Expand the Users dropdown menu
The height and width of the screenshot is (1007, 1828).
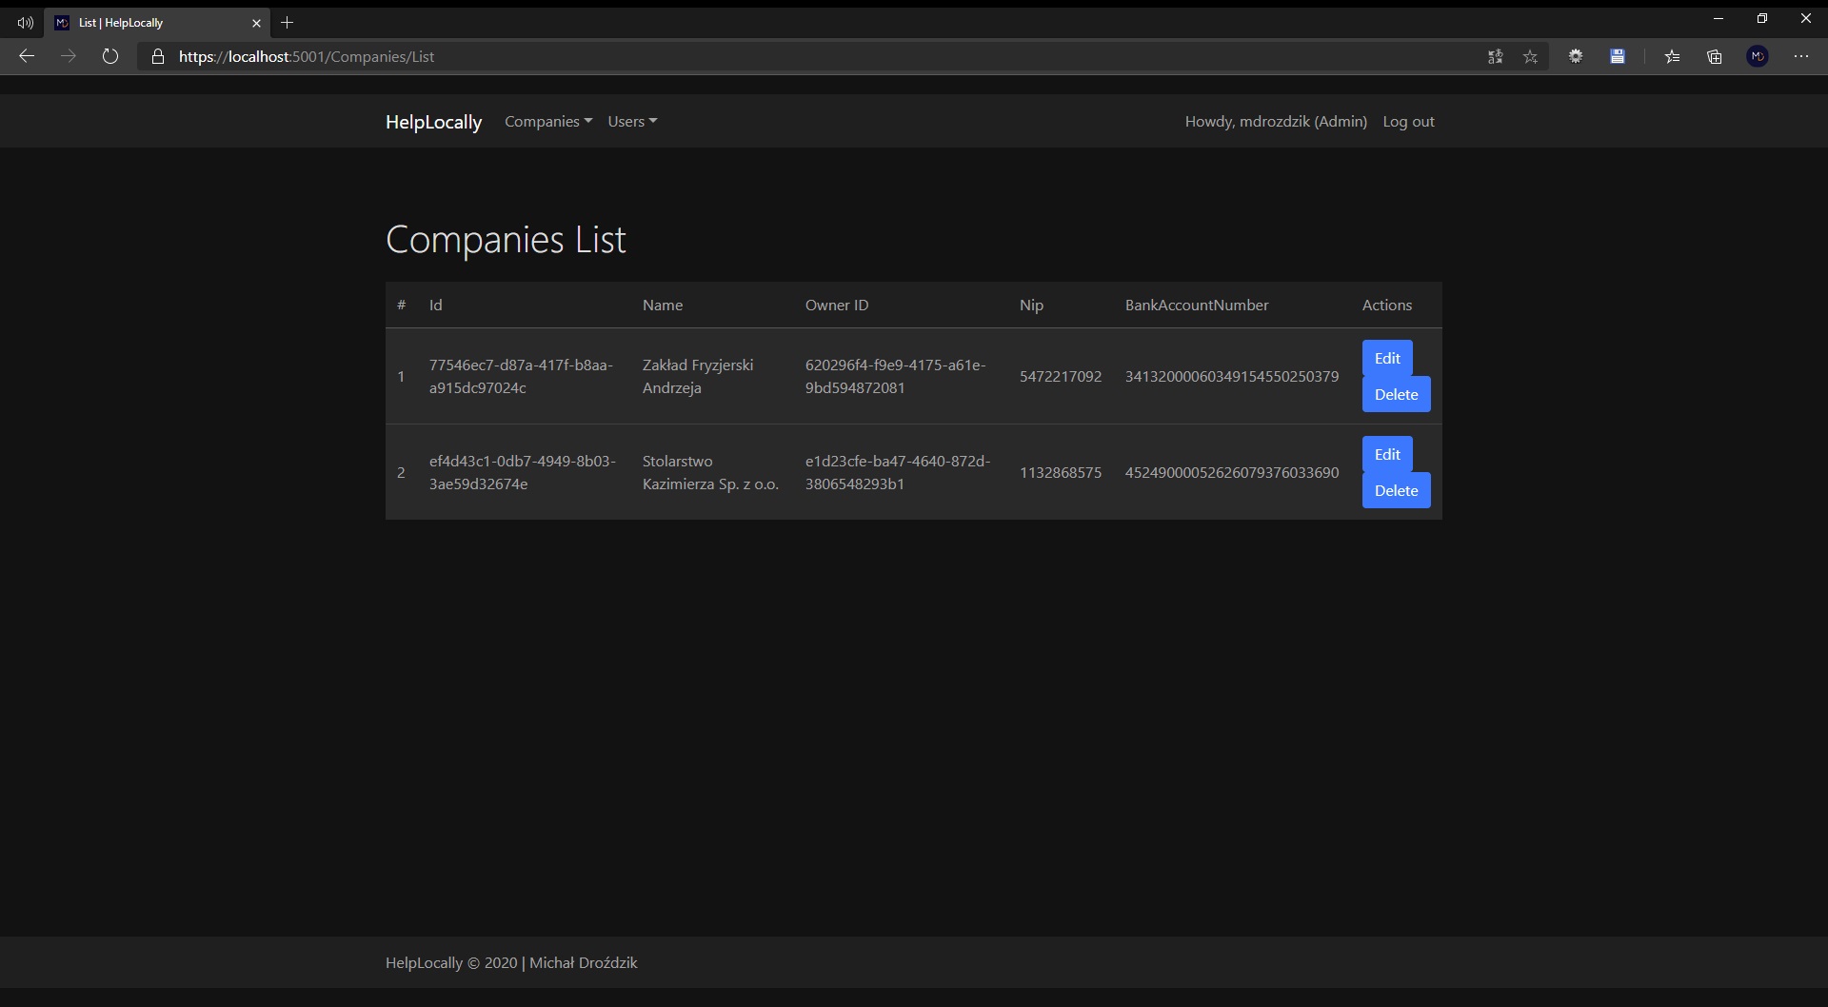(x=632, y=121)
